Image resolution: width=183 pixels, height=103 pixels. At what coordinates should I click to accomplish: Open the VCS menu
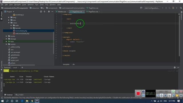(x=47, y=5)
